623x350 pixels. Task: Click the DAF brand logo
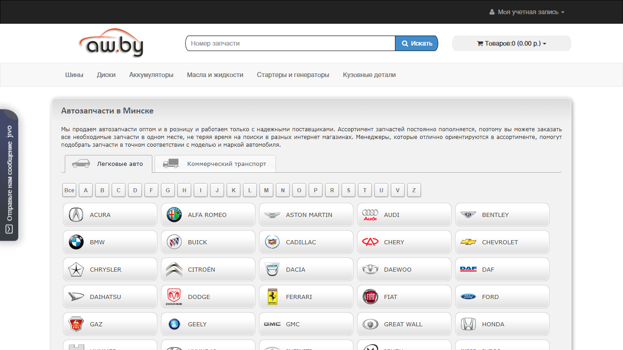[x=468, y=269]
